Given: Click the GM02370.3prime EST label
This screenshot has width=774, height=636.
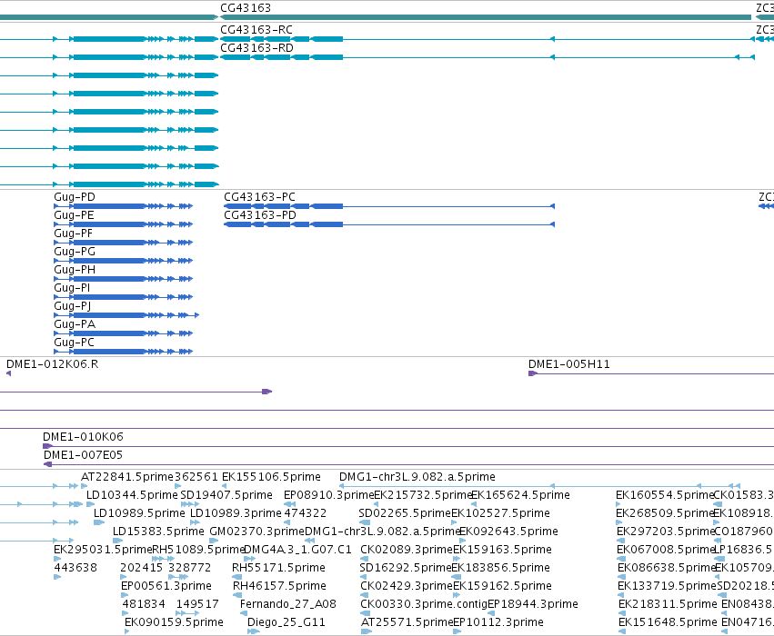Looking at the screenshot, I should coord(256,532).
